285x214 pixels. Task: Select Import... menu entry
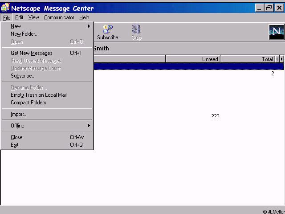(x=47, y=114)
